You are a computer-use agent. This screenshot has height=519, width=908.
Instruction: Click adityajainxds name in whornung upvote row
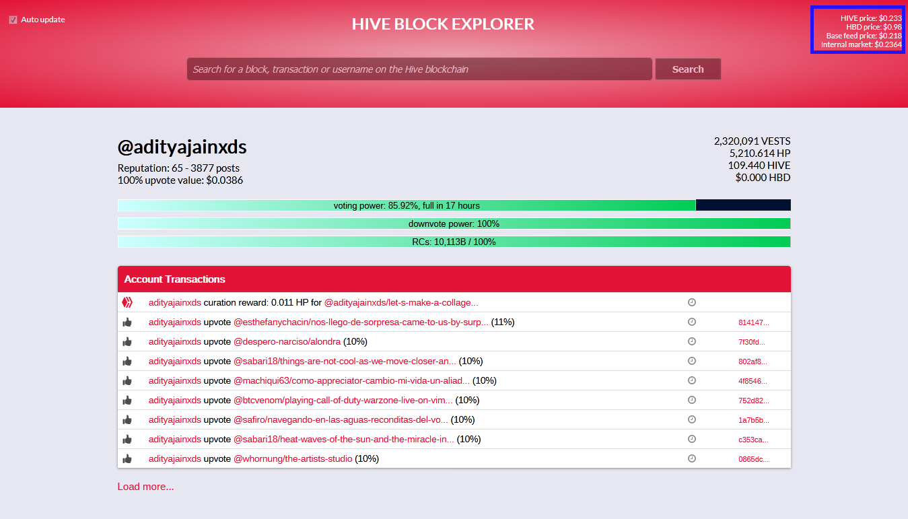coord(175,459)
